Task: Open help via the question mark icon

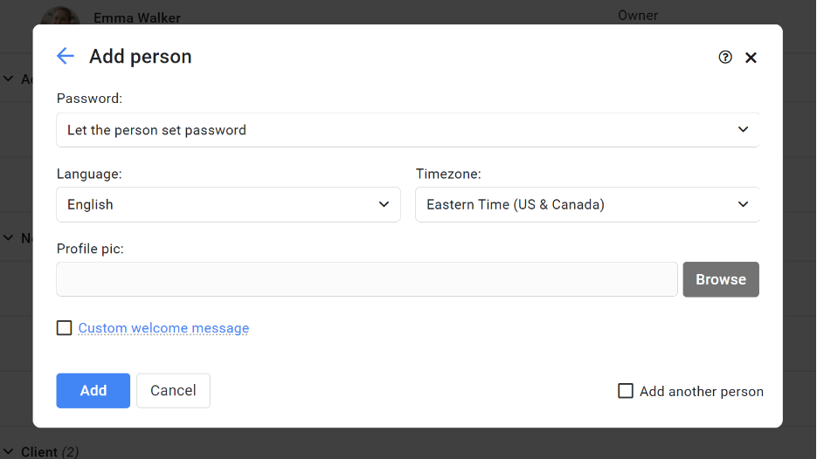Action: 724,58
